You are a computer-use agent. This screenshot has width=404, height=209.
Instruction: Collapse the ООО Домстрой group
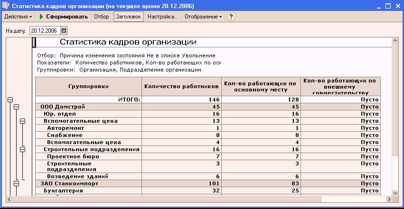pyautogui.click(x=16, y=107)
